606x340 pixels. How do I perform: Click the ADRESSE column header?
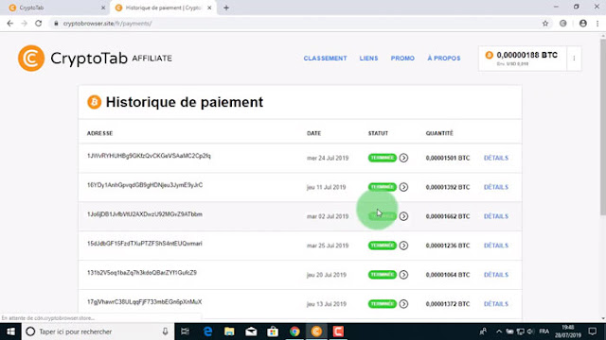99,133
